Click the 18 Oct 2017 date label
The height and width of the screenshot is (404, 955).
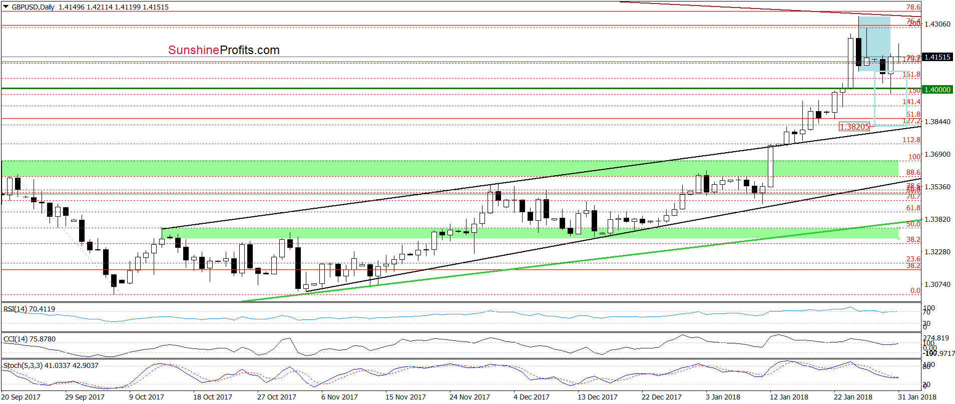(x=213, y=397)
